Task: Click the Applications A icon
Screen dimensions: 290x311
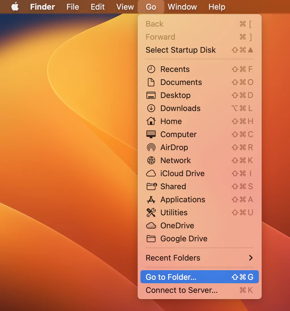Action: [x=152, y=199]
